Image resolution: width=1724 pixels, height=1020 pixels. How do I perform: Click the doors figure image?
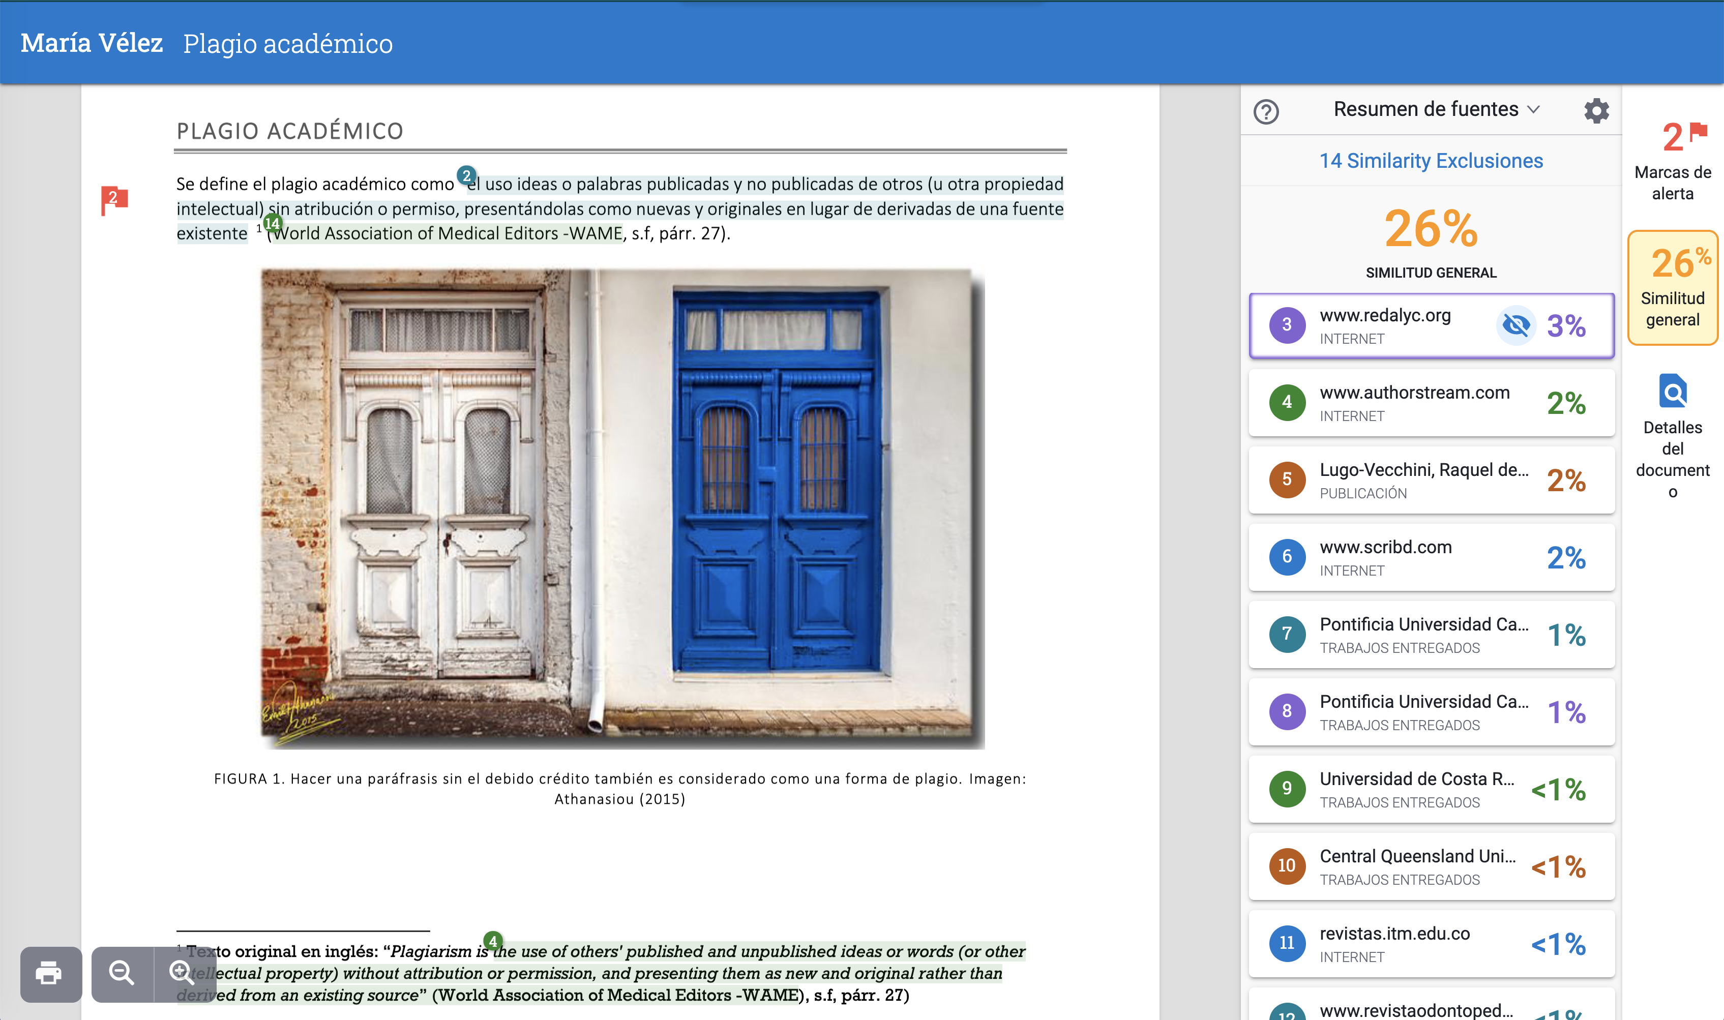pos(622,508)
